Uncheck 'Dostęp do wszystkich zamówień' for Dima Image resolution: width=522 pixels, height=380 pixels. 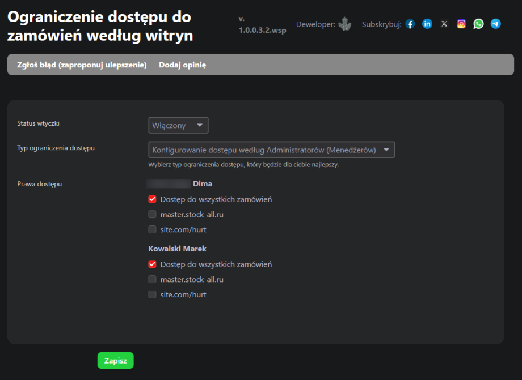point(152,199)
